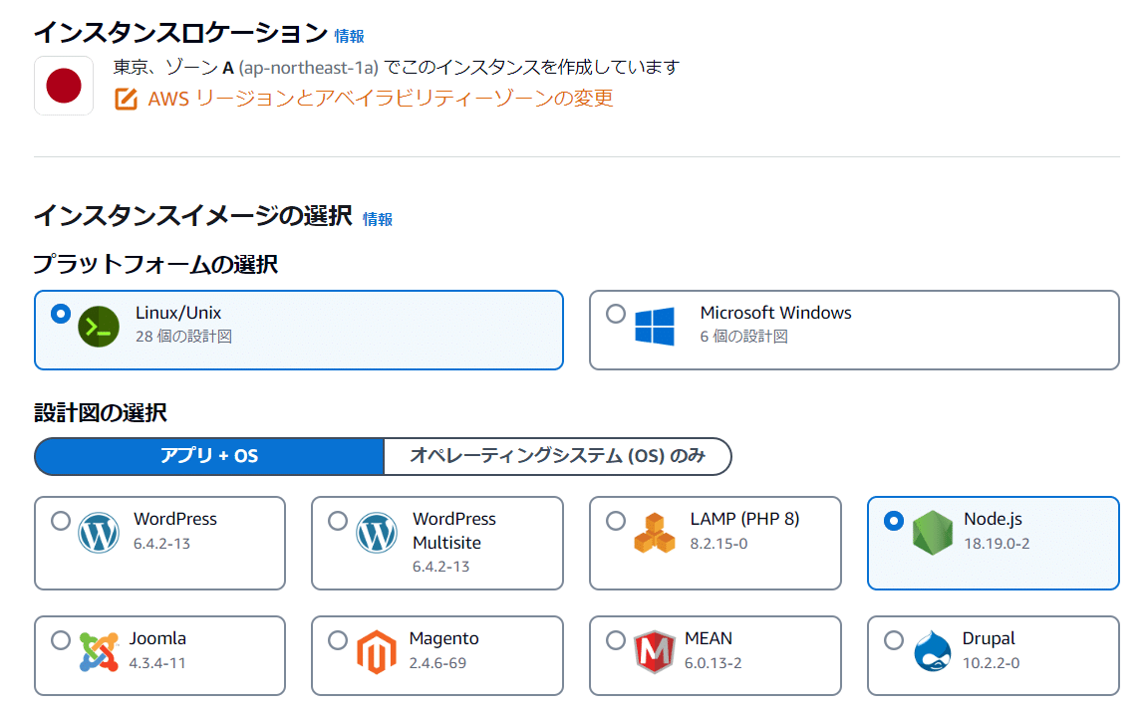Click the MEAN version 6.0.13-2 text
Screen dimensions: 1147x706
(x=714, y=663)
